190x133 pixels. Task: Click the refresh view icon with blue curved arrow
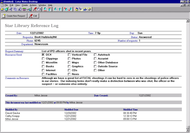coord(76,9)
